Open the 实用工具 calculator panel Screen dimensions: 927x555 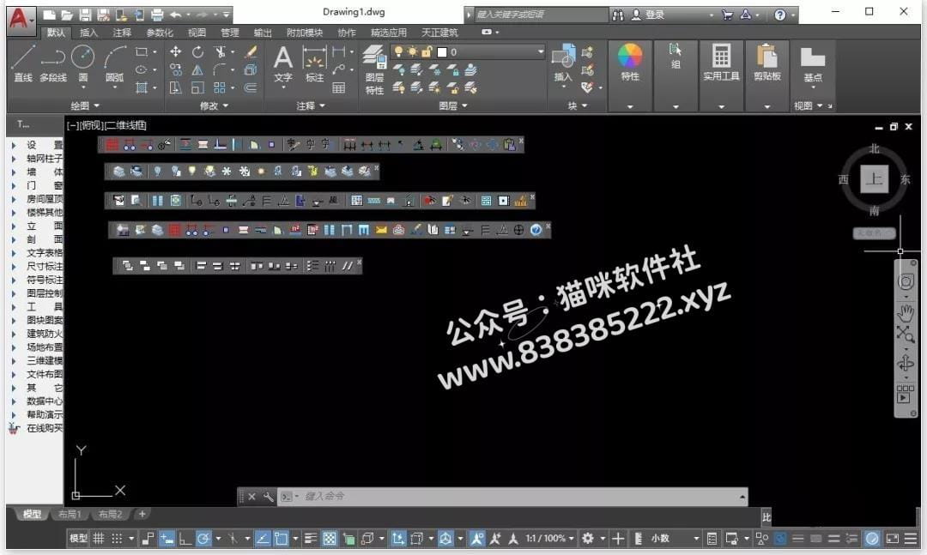(721, 62)
